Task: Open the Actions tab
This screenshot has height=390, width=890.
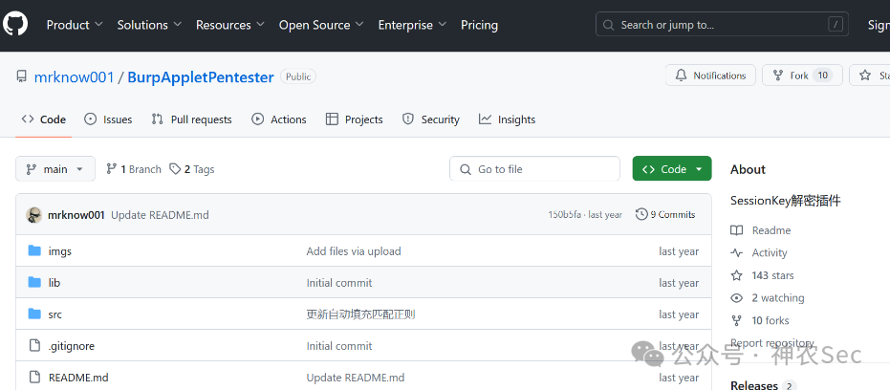Action: pos(279,119)
